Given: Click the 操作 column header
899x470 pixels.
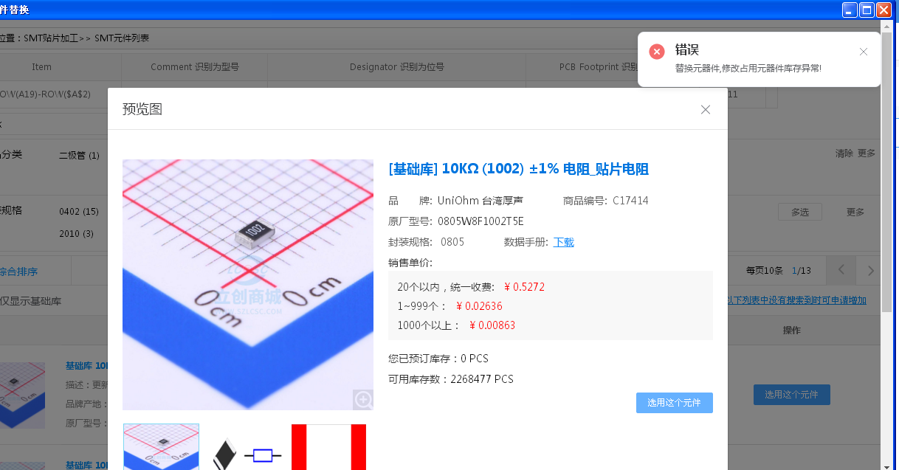Looking at the screenshot, I should pyautogui.click(x=792, y=331).
